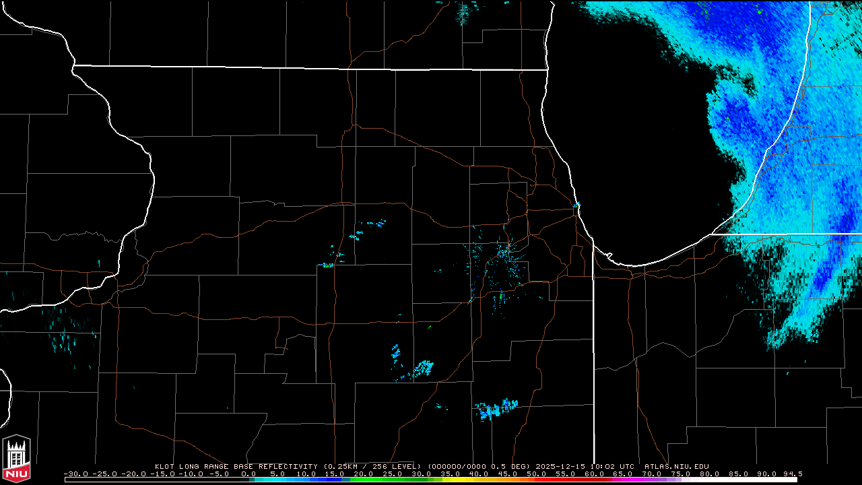Click the faint teal echoes at top center
The height and width of the screenshot is (485, 862).
pyautogui.click(x=462, y=12)
